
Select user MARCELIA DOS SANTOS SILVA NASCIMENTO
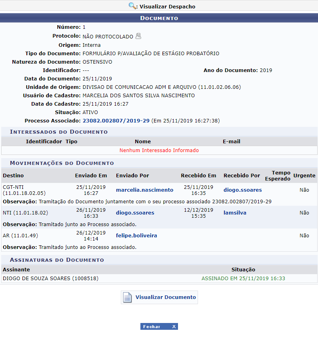[x=138, y=95]
